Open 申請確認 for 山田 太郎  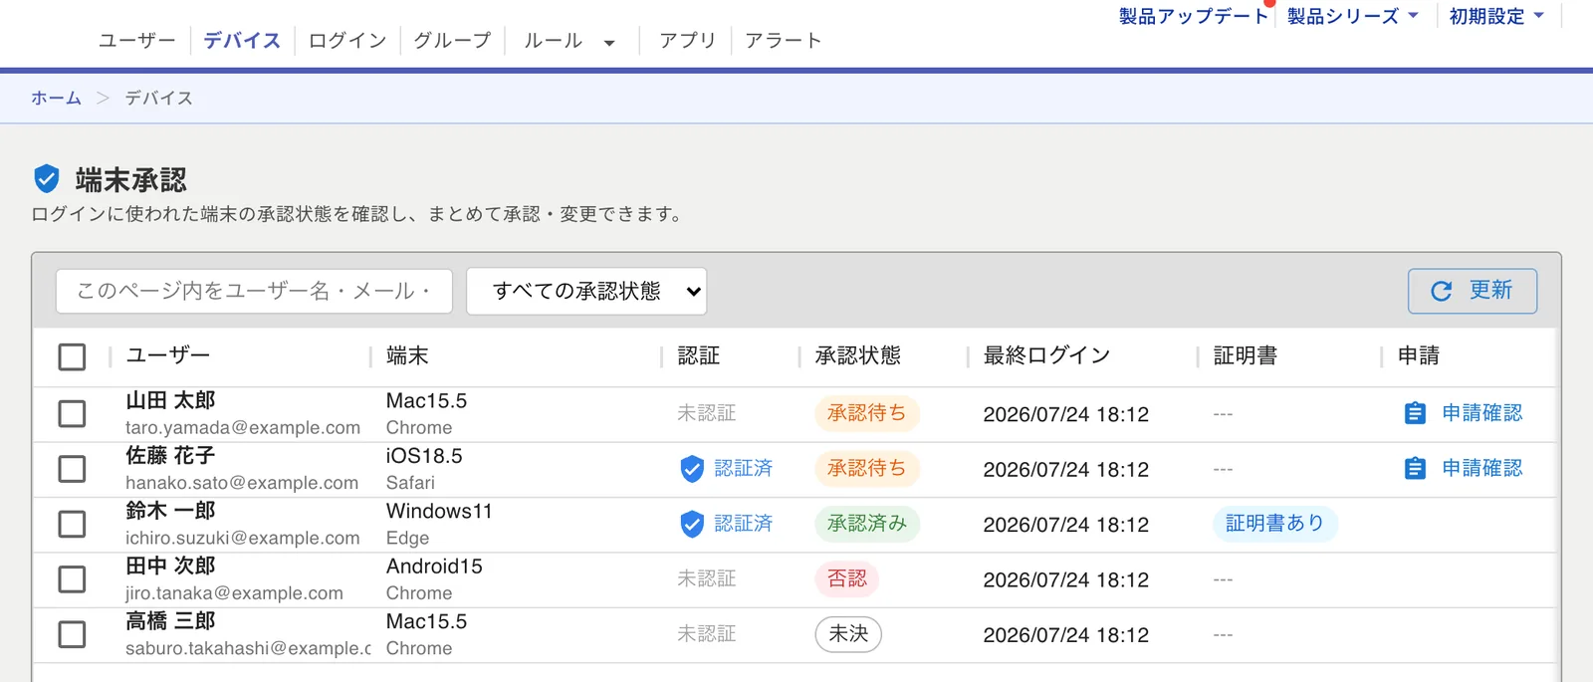(x=1481, y=413)
